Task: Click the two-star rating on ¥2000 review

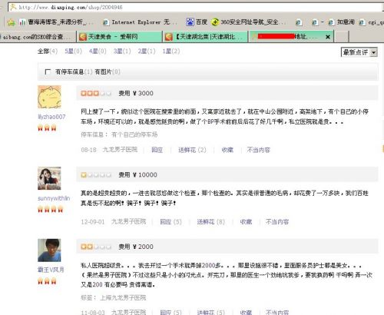Action: click(x=96, y=247)
